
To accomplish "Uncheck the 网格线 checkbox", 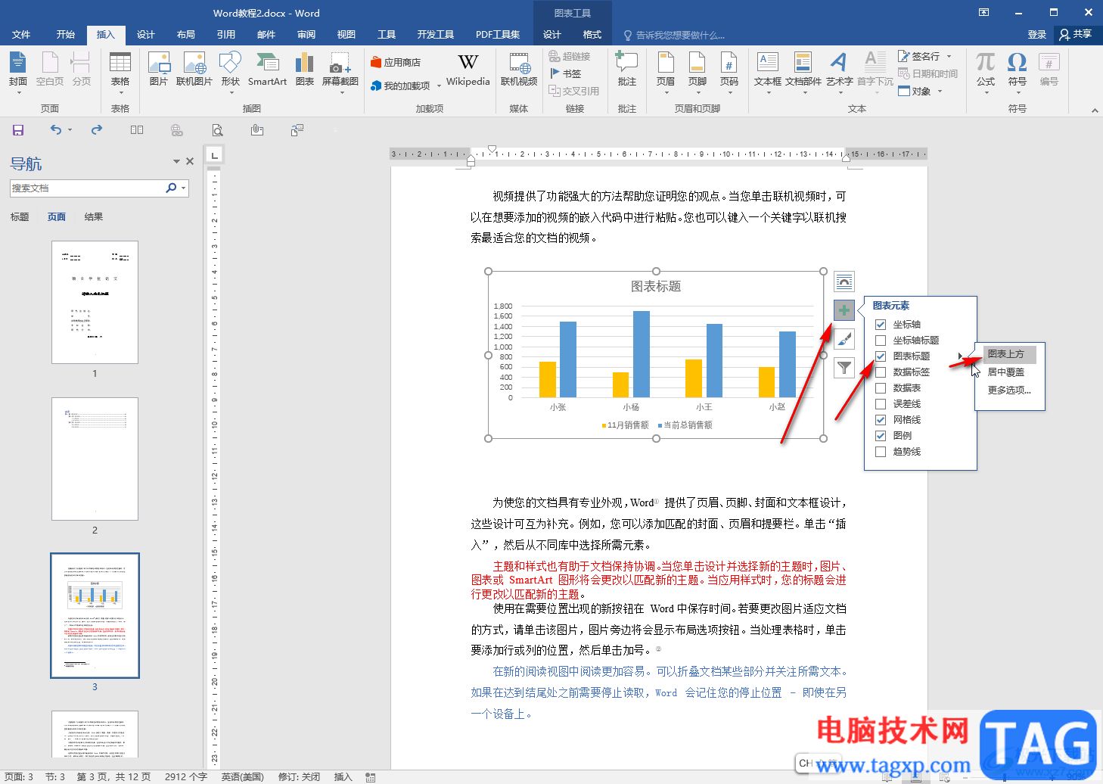I will [881, 420].
